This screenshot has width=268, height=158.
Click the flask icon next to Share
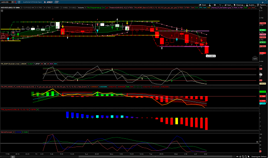click(210, 5)
